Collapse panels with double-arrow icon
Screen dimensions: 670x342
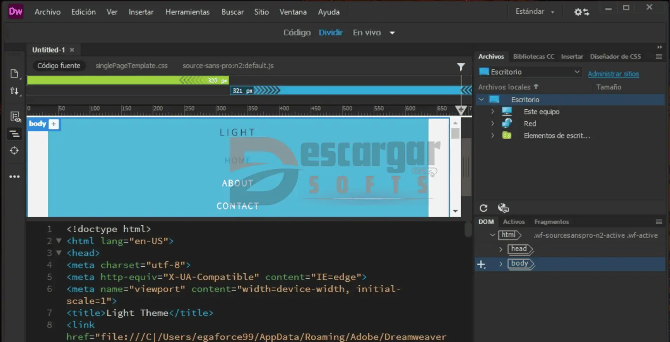pos(659,47)
